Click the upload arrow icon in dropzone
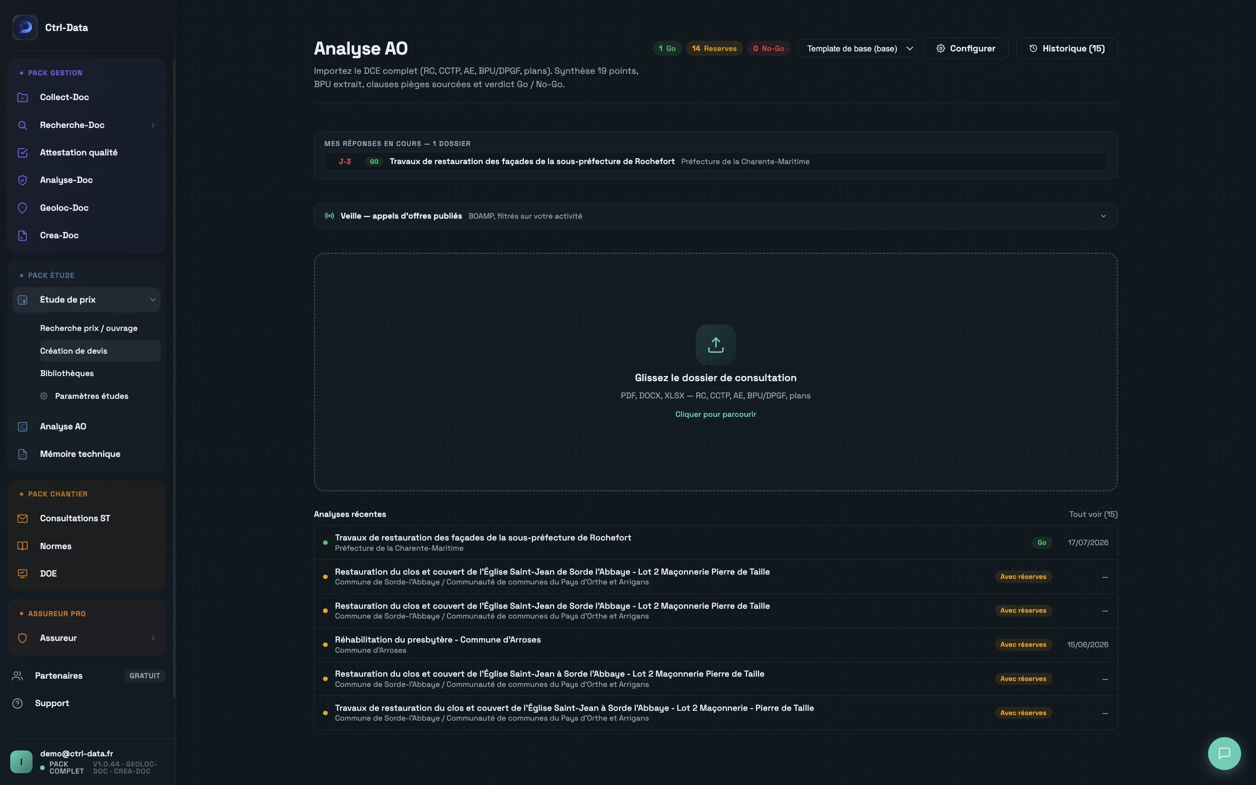 (x=716, y=345)
